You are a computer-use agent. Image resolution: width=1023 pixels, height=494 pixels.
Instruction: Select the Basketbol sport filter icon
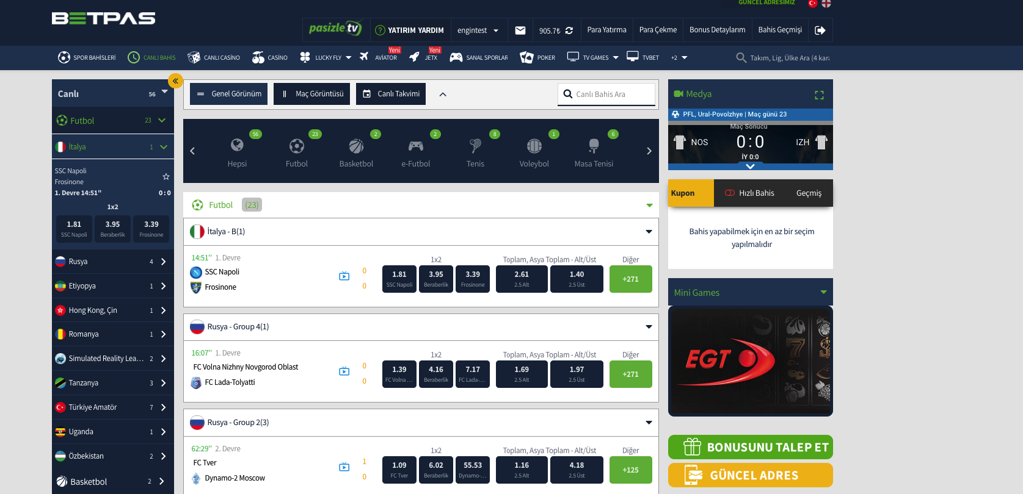[x=356, y=146]
